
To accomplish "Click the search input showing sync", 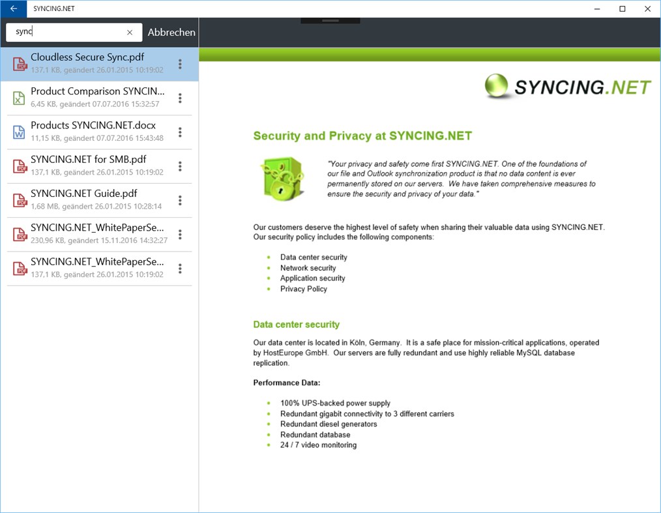I will coord(65,32).
